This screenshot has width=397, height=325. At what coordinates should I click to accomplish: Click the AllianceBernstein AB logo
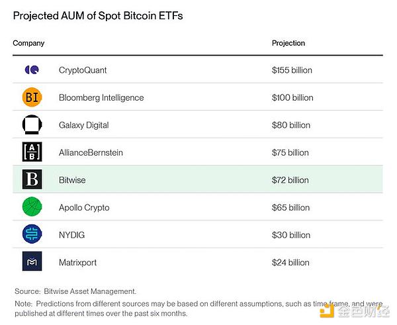(31, 152)
